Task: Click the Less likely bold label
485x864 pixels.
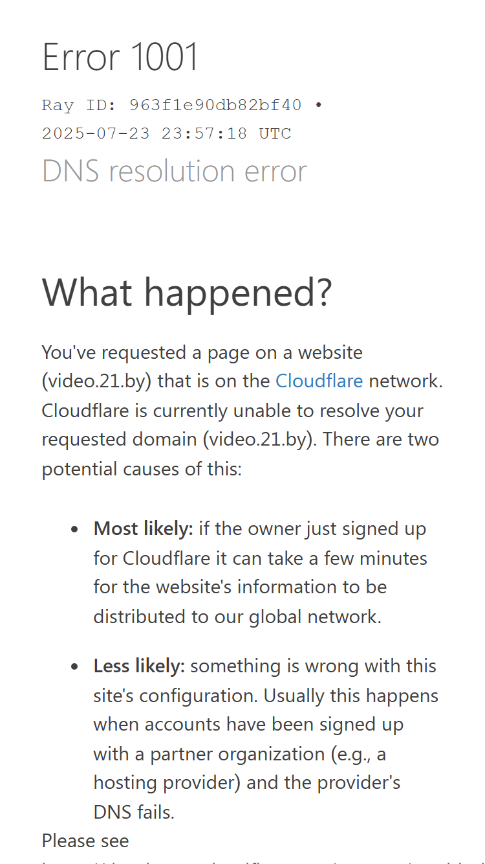Action: click(x=140, y=666)
